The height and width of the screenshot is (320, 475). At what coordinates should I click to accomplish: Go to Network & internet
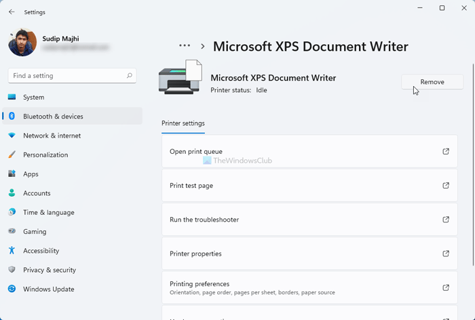point(72,136)
